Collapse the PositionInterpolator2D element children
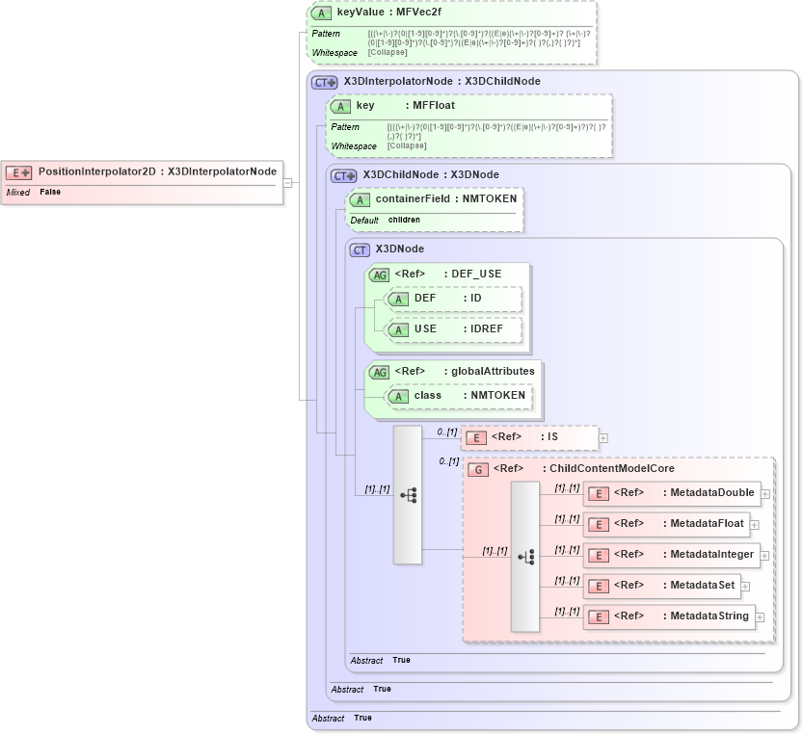The height and width of the screenshot is (734, 803). (x=288, y=183)
